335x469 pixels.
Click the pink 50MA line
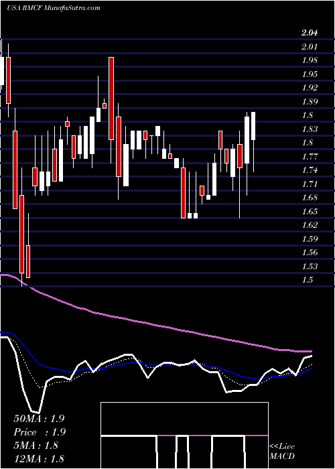pyautogui.click(x=155, y=325)
